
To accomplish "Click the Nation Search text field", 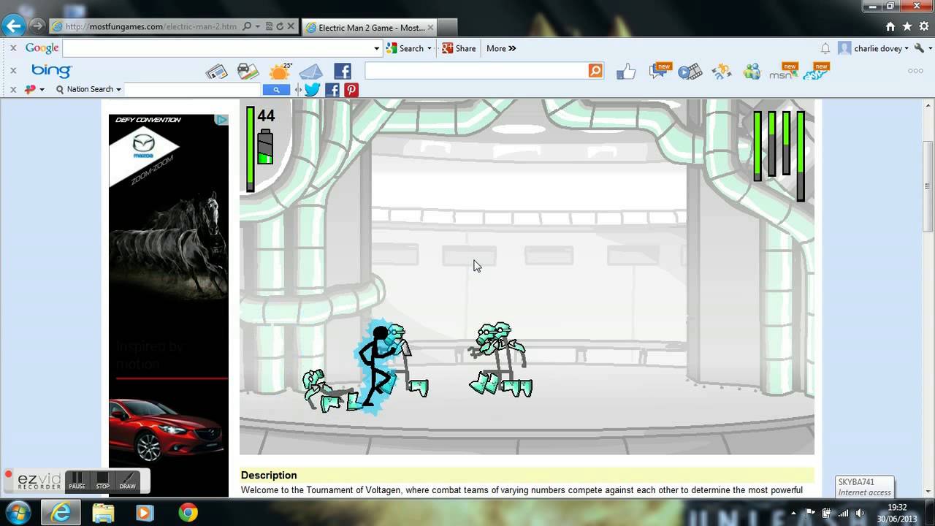I will coord(194,89).
